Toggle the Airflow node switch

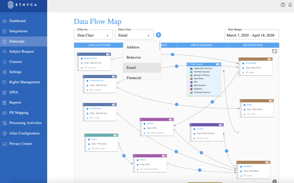pos(171,119)
